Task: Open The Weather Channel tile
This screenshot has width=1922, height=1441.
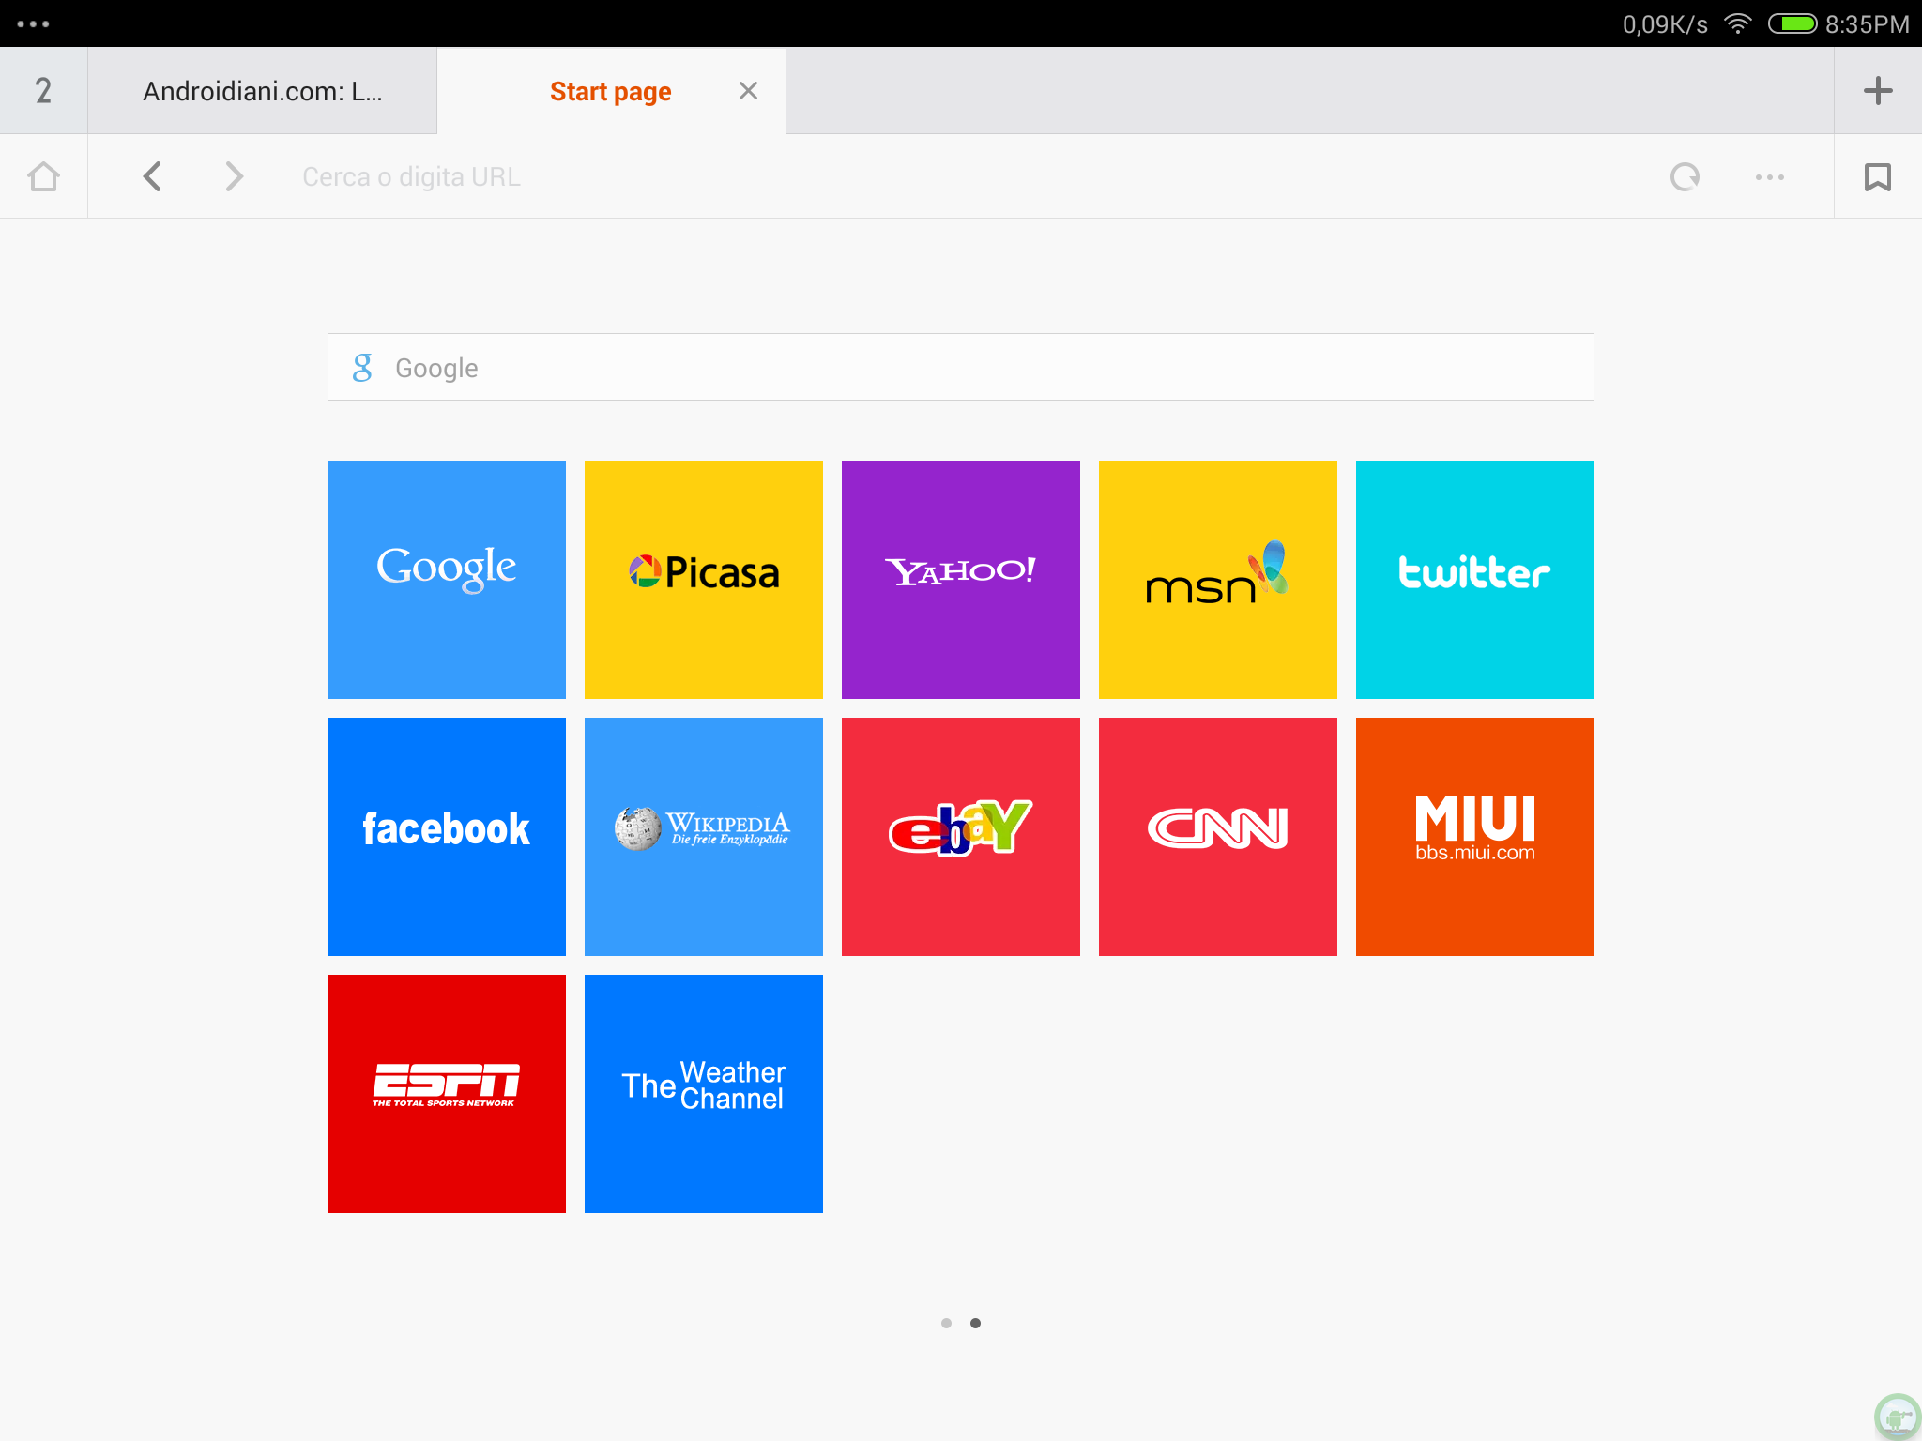Action: click(704, 1094)
